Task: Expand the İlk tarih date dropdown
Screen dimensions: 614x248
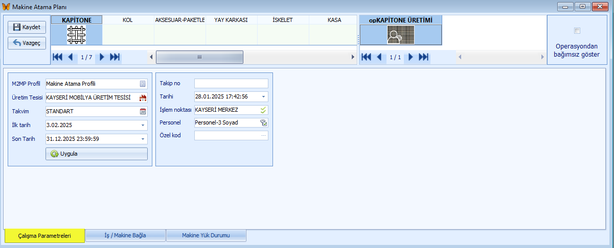Action: pos(143,125)
